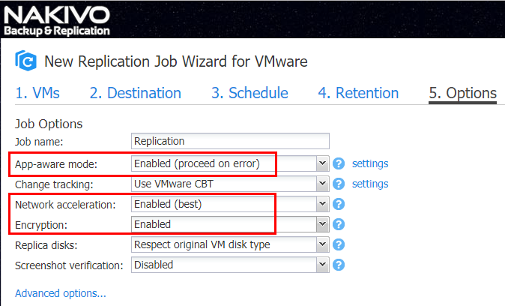Switch to the 2. Destination step
The height and width of the screenshot is (306, 505).
[136, 93]
